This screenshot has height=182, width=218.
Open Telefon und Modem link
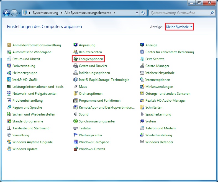(160, 128)
